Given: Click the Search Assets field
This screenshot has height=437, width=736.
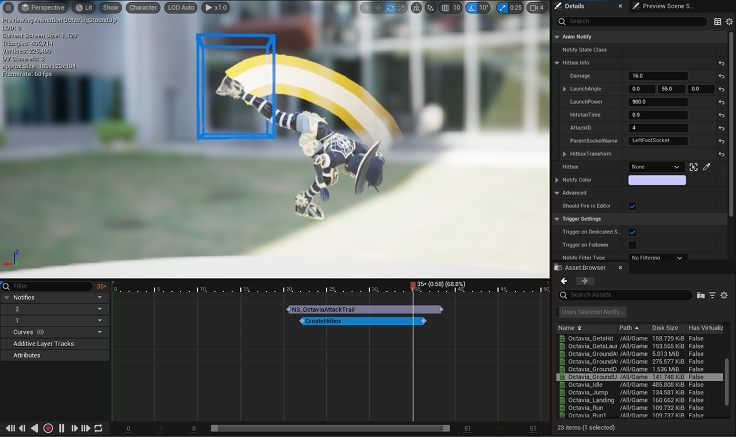Looking at the screenshot, I should click(626, 295).
